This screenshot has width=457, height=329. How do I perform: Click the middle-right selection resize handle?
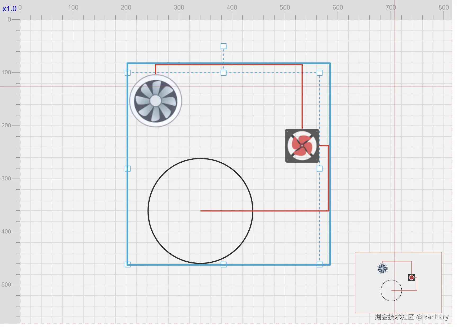(x=320, y=168)
